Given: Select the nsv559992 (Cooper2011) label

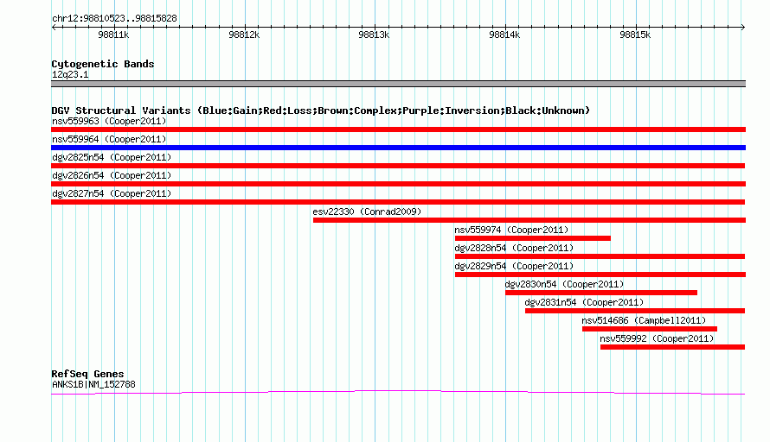Looking at the screenshot, I should pos(657,338).
